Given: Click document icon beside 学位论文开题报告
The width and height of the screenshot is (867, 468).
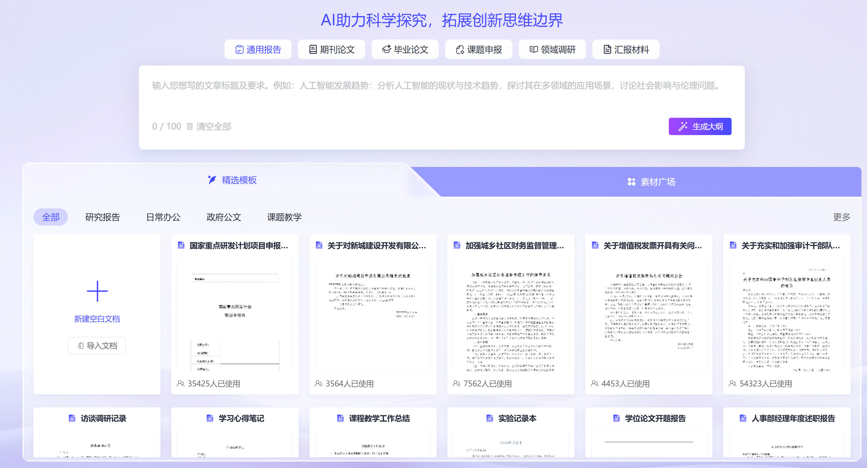Looking at the screenshot, I should 617,418.
